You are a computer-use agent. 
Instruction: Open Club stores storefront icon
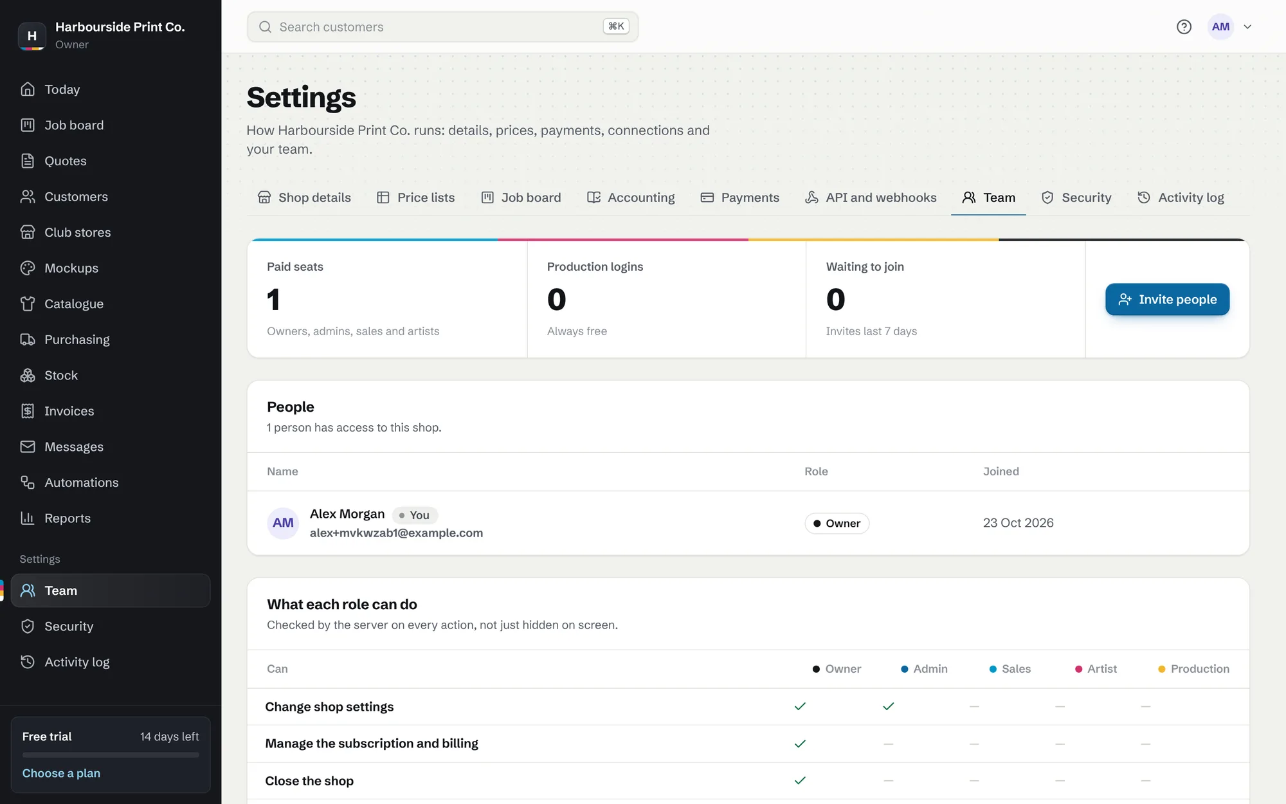click(x=28, y=232)
